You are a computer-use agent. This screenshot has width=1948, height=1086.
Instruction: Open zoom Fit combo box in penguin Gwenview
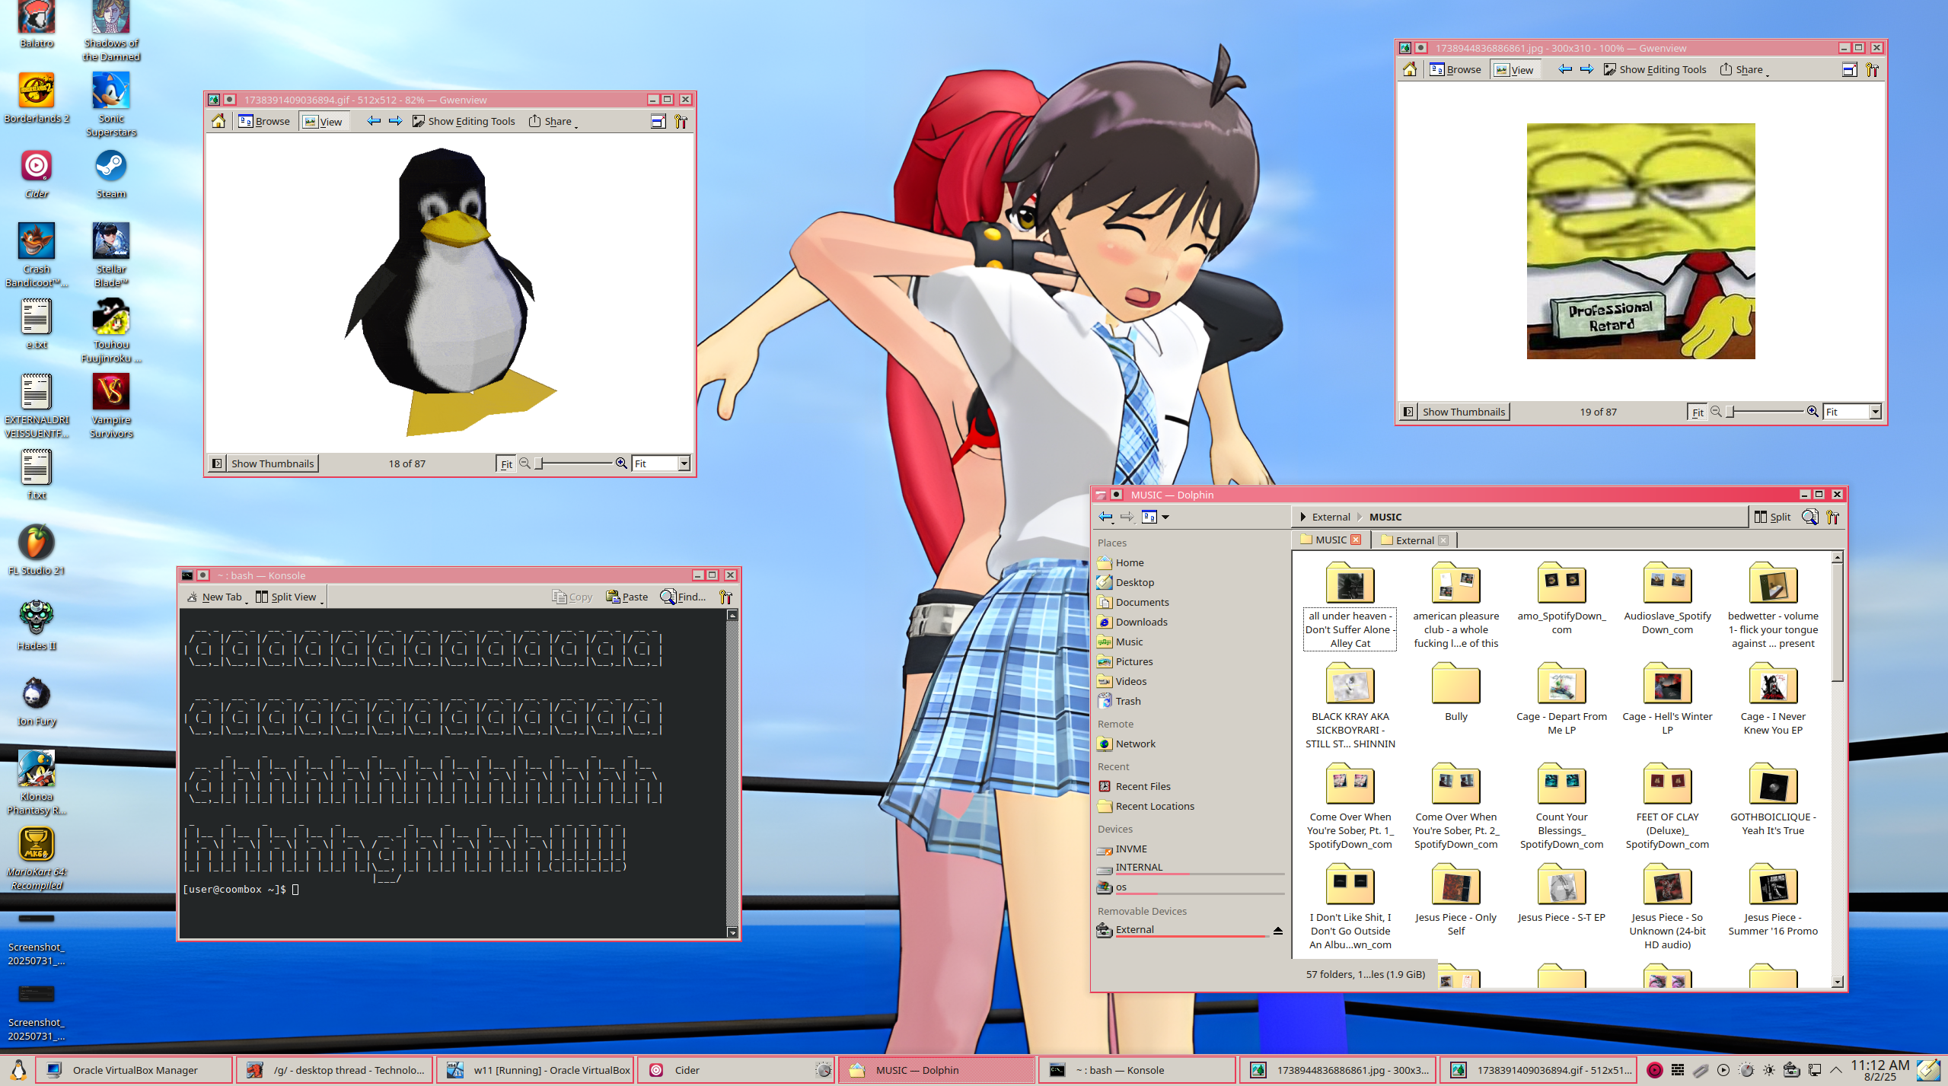click(661, 463)
